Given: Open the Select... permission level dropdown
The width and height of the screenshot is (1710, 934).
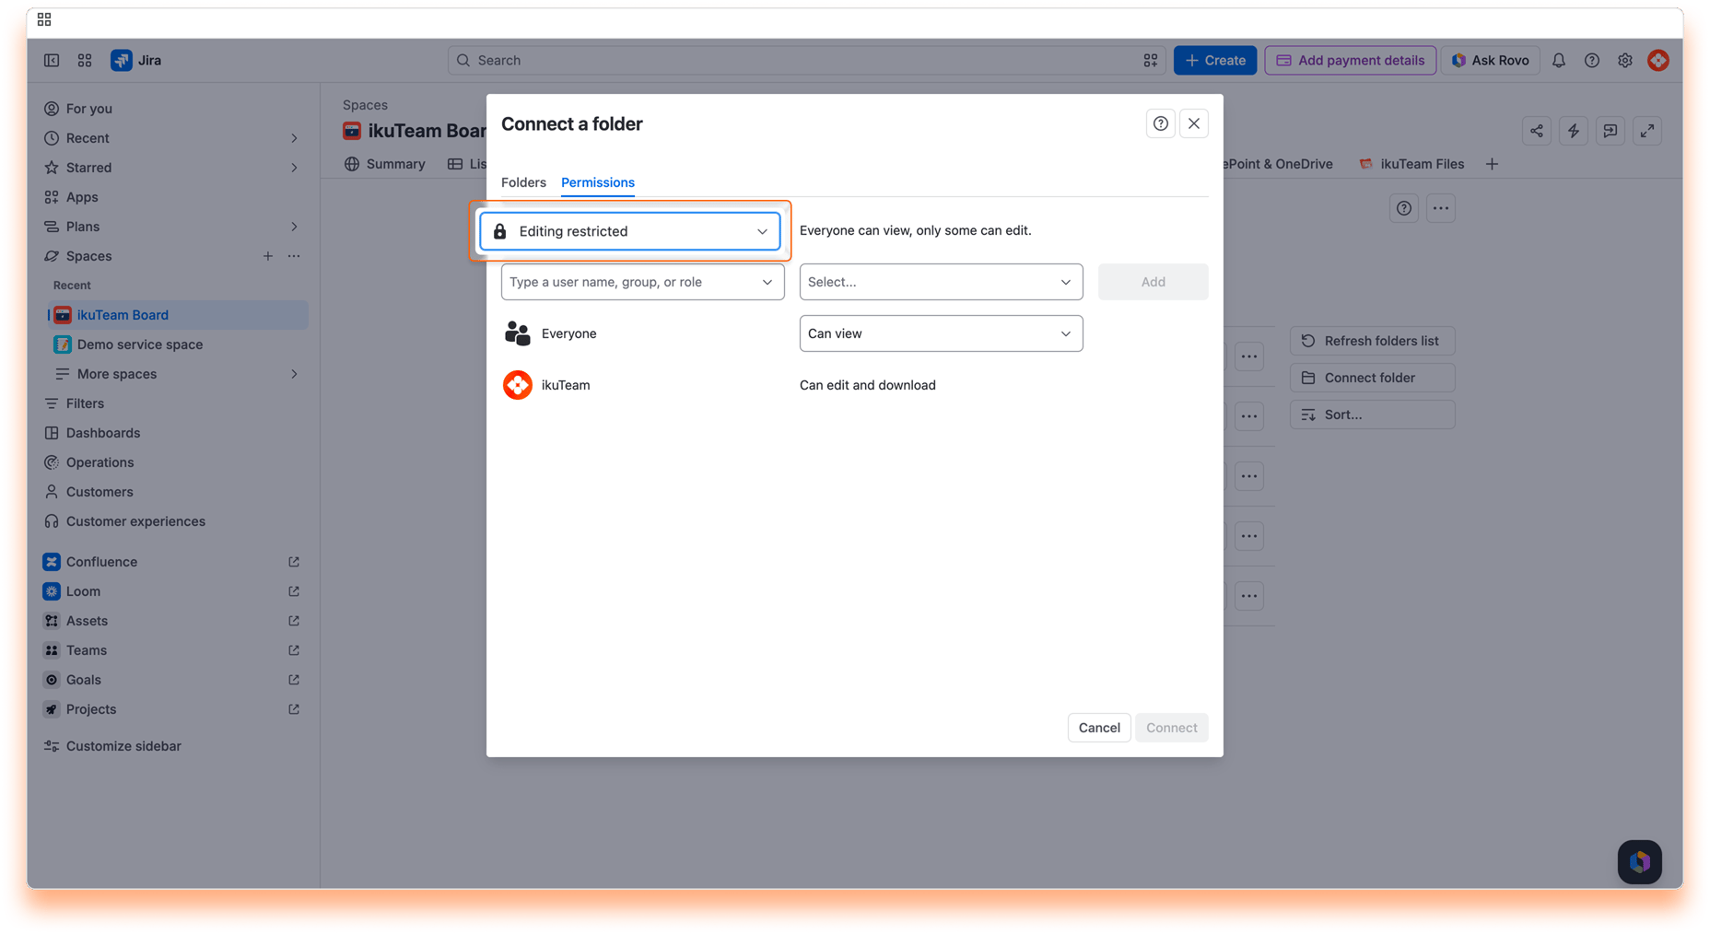Looking at the screenshot, I should pos(941,282).
